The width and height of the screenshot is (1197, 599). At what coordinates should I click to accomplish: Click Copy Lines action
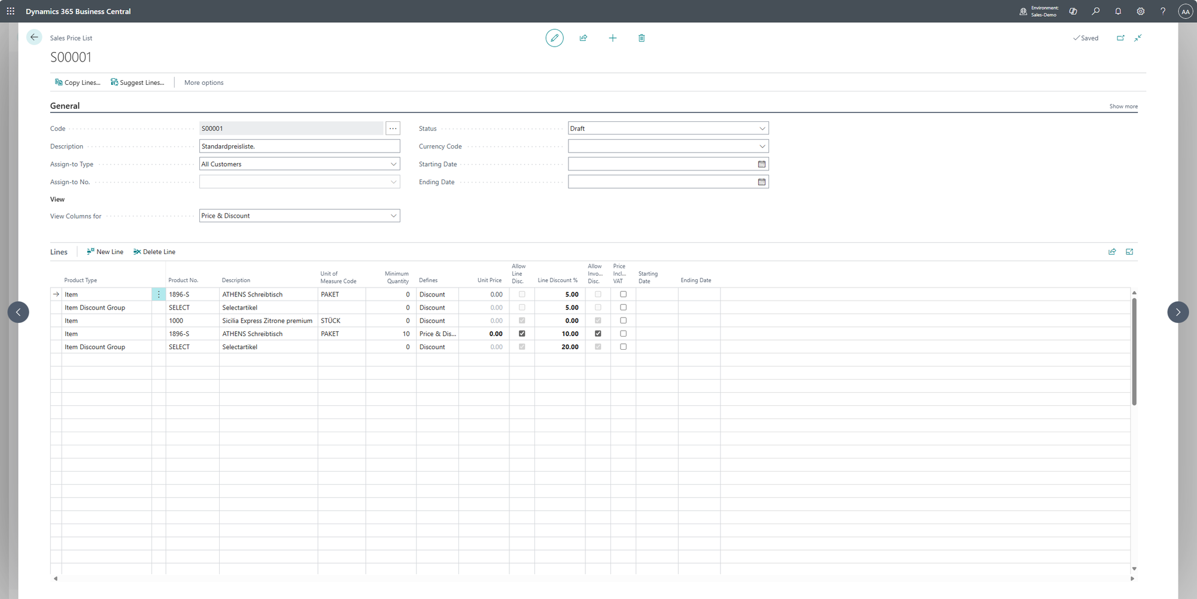coord(78,82)
